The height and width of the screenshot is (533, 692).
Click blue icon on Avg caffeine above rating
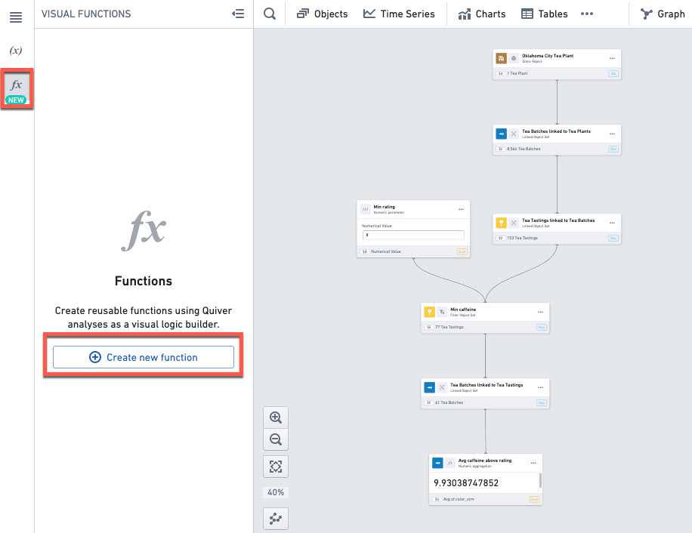coord(437,463)
